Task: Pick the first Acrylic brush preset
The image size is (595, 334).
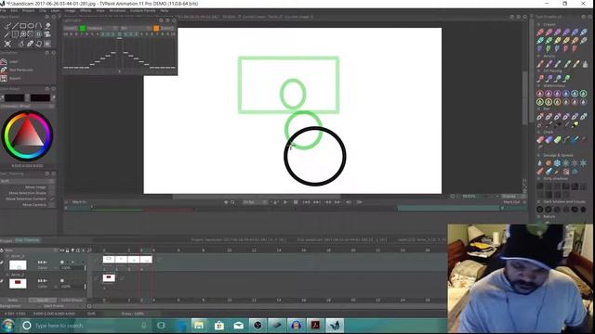Action: tap(540, 64)
